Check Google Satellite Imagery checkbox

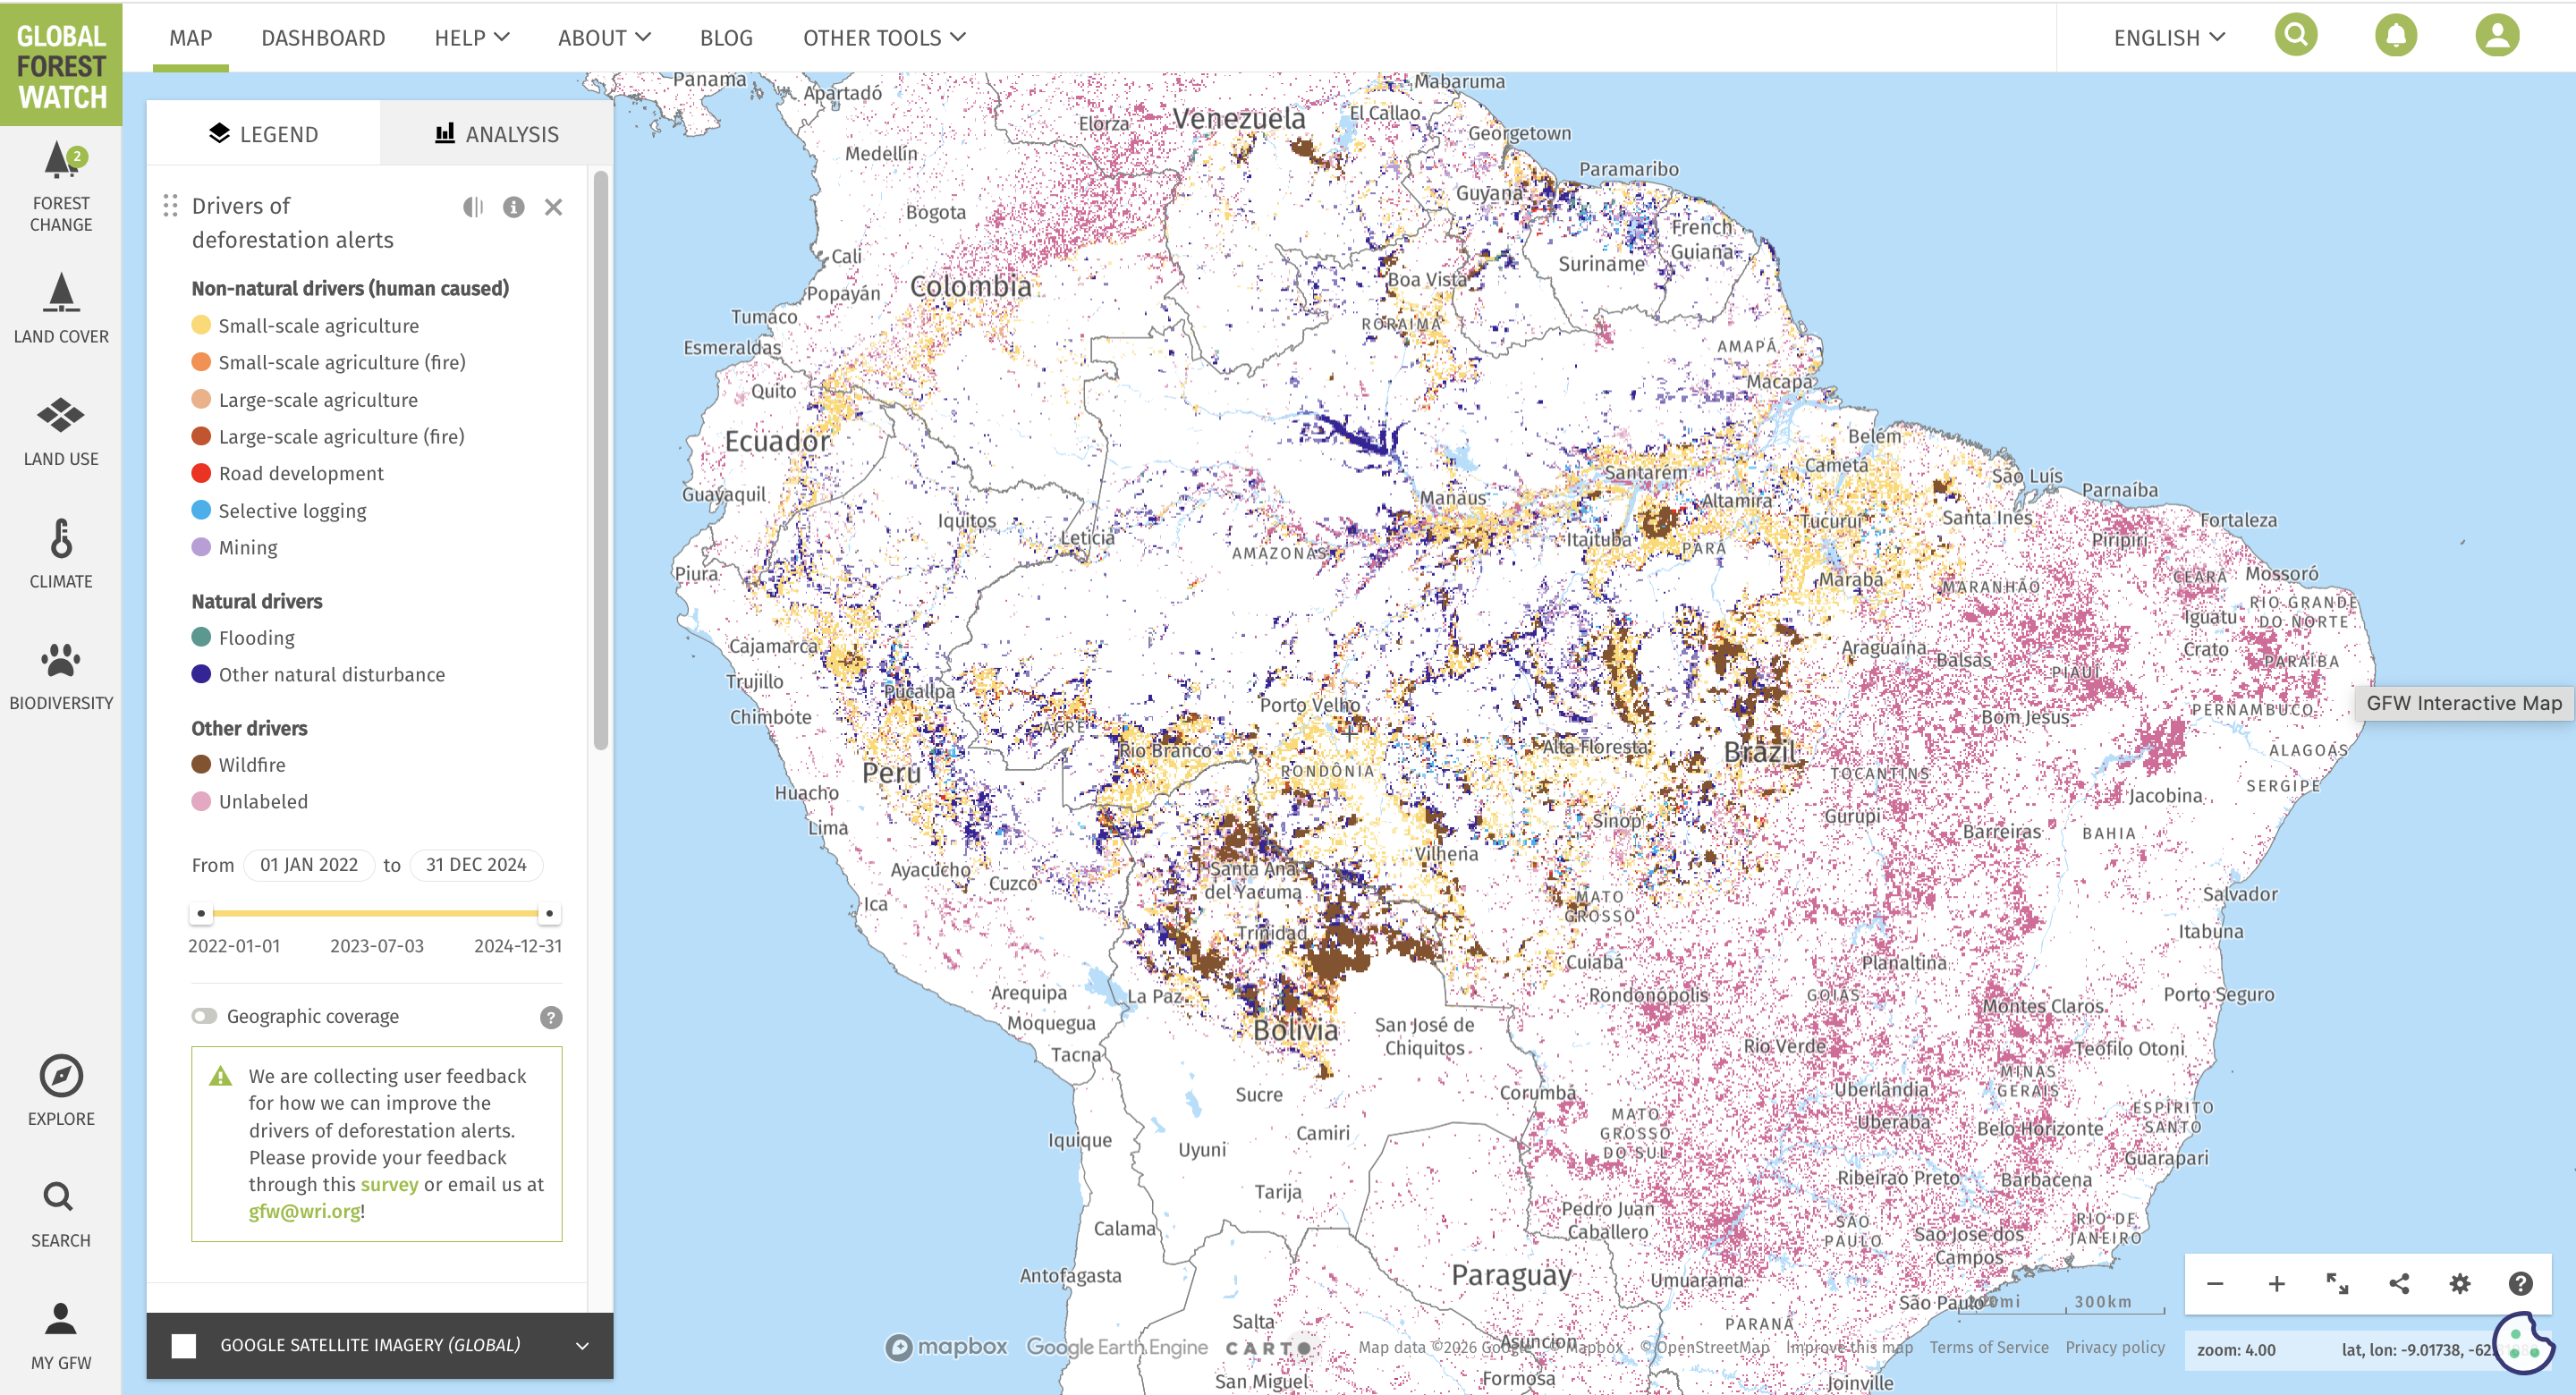[184, 1345]
